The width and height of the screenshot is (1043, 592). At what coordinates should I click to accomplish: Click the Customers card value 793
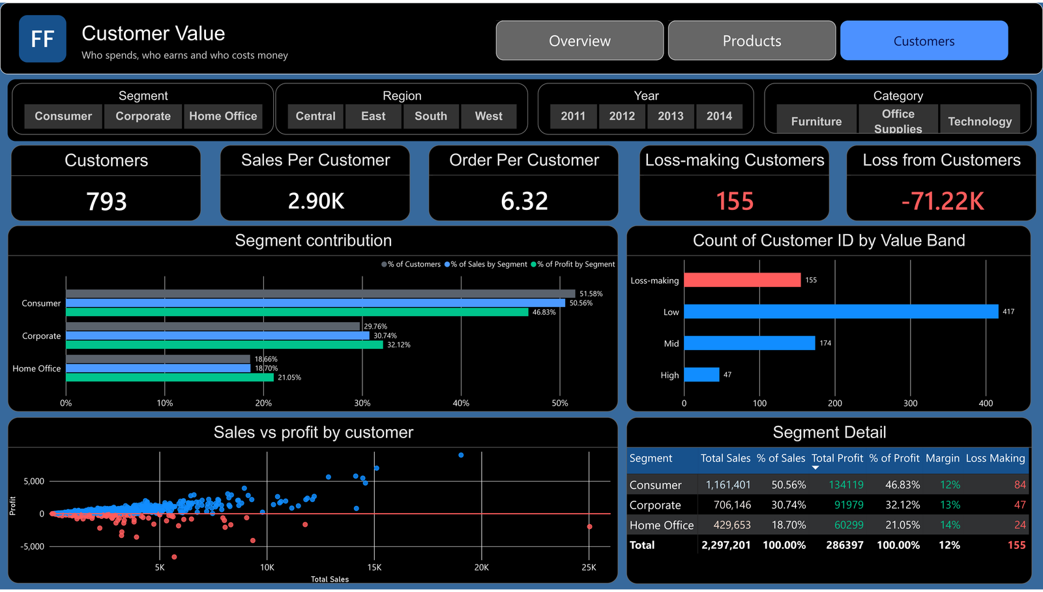point(106,201)
